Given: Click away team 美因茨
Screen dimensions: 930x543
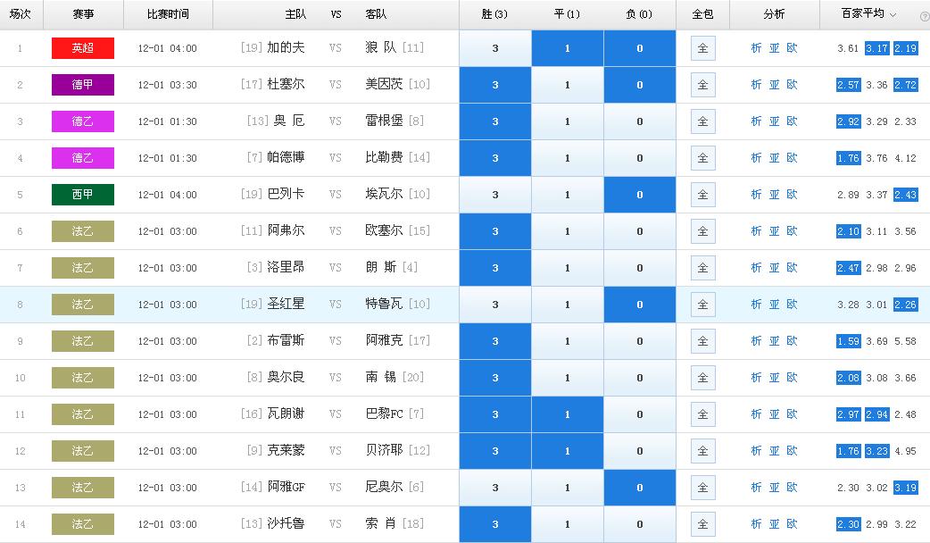Looking at the screenshot, I should point(384,84).
